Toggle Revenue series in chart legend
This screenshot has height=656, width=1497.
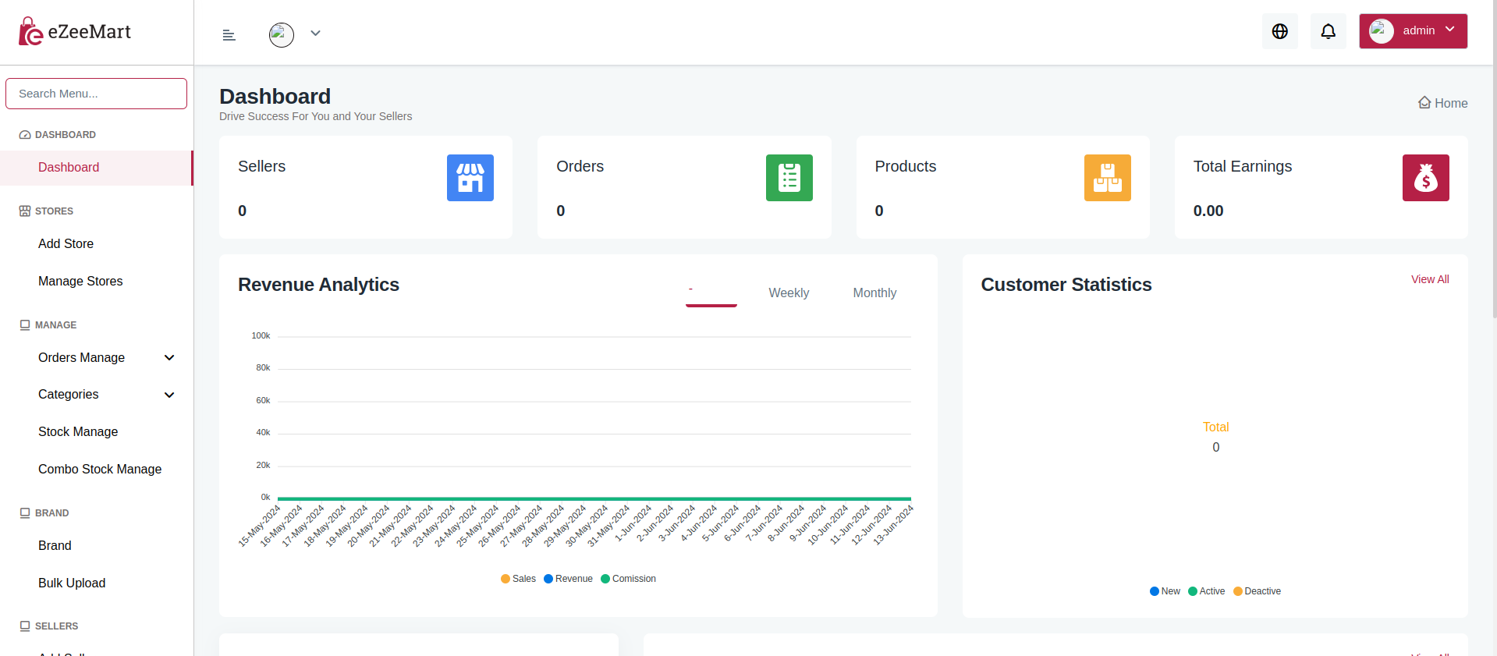569,579
